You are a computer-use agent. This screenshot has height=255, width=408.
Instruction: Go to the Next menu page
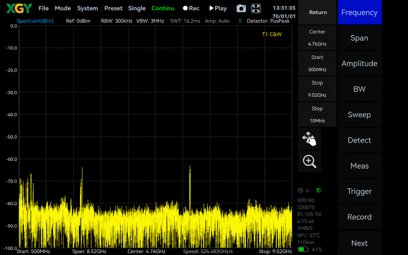tap(360, 243)
